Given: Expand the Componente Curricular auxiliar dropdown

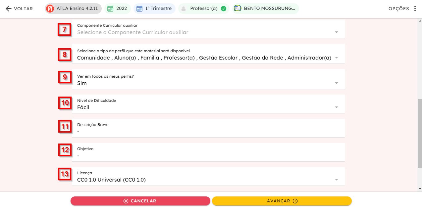Looking at the screenshot, I should 337,32.
